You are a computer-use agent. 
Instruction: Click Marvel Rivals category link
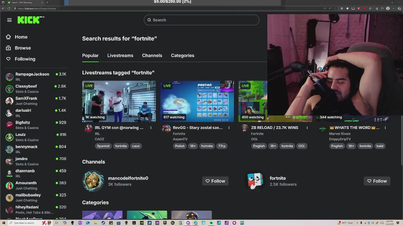(340, 134)
